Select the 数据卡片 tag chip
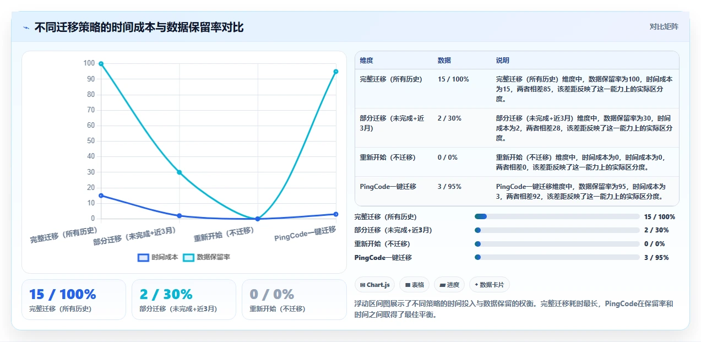Image resolution: width=701 pixels, height=342 pixels. pyautogui.click(x=490, y=285)
